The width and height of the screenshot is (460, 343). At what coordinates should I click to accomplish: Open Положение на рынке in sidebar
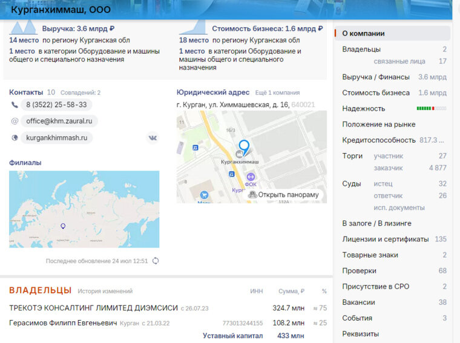click(x=379, y=125)
